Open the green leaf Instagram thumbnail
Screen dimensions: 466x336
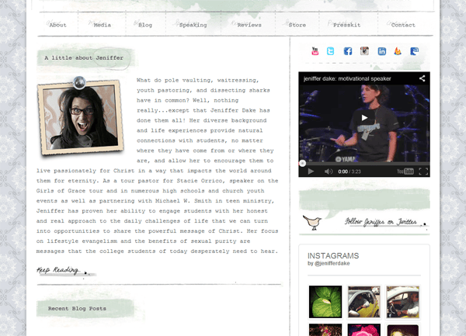tap(325, 302)
